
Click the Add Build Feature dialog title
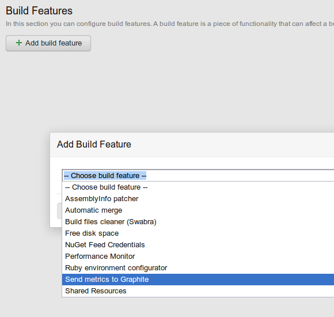pyautogui.click(x=94, y=144)
